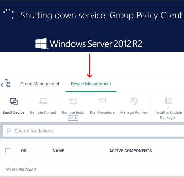Click the Install or Update Packages icon
This screenshot has height=177, width=184.
coord(168,101)
